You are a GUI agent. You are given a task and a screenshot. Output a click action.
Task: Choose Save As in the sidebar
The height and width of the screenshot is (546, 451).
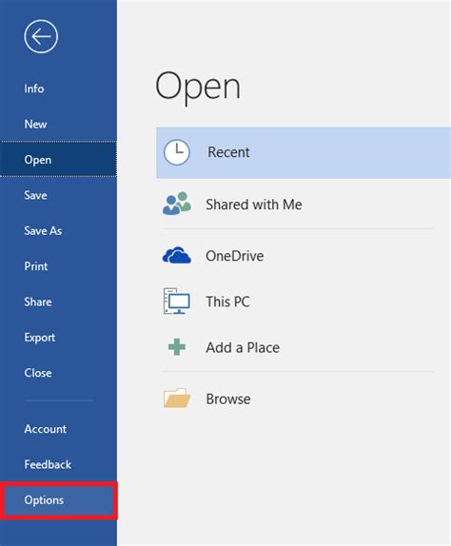coord(58,230)
